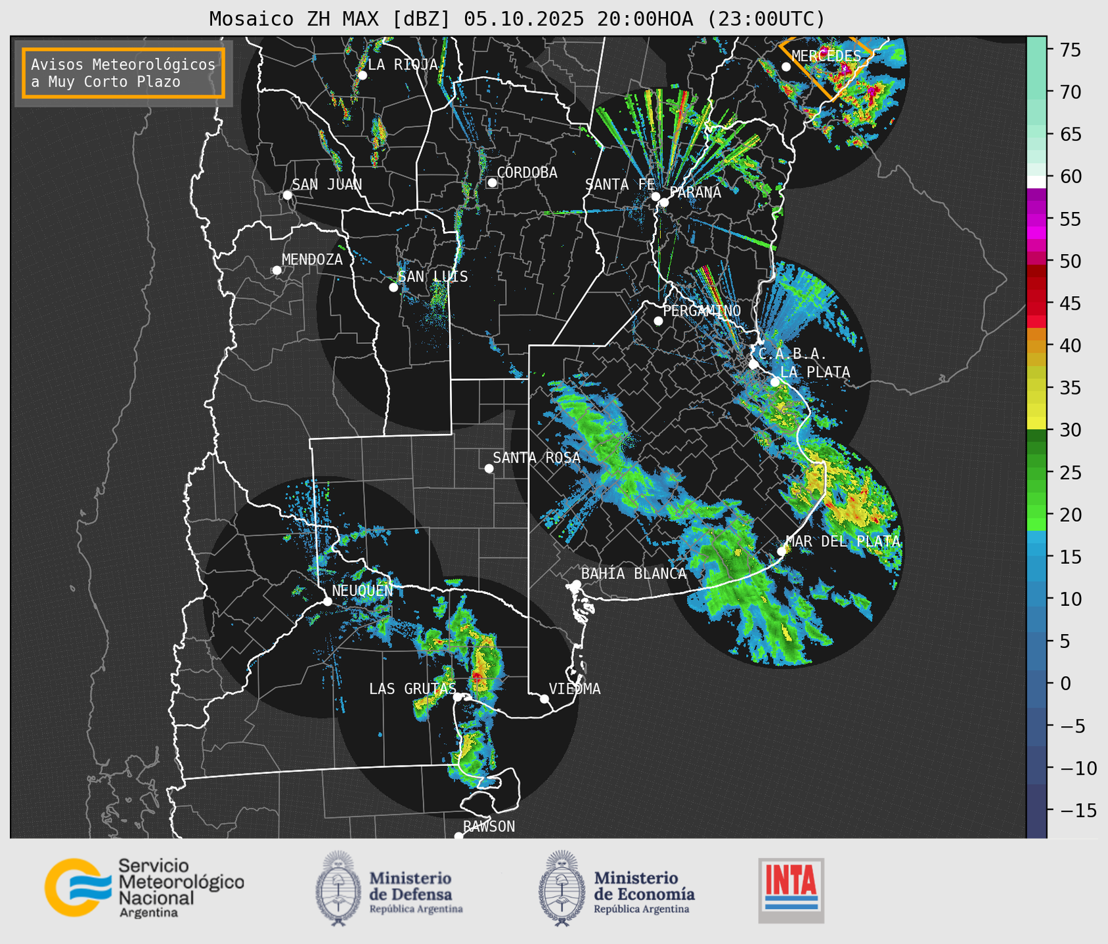Screen dimensions: 1108x944
Task: Click the LAS GRUTAS label text
Action: tap(412, 689)
